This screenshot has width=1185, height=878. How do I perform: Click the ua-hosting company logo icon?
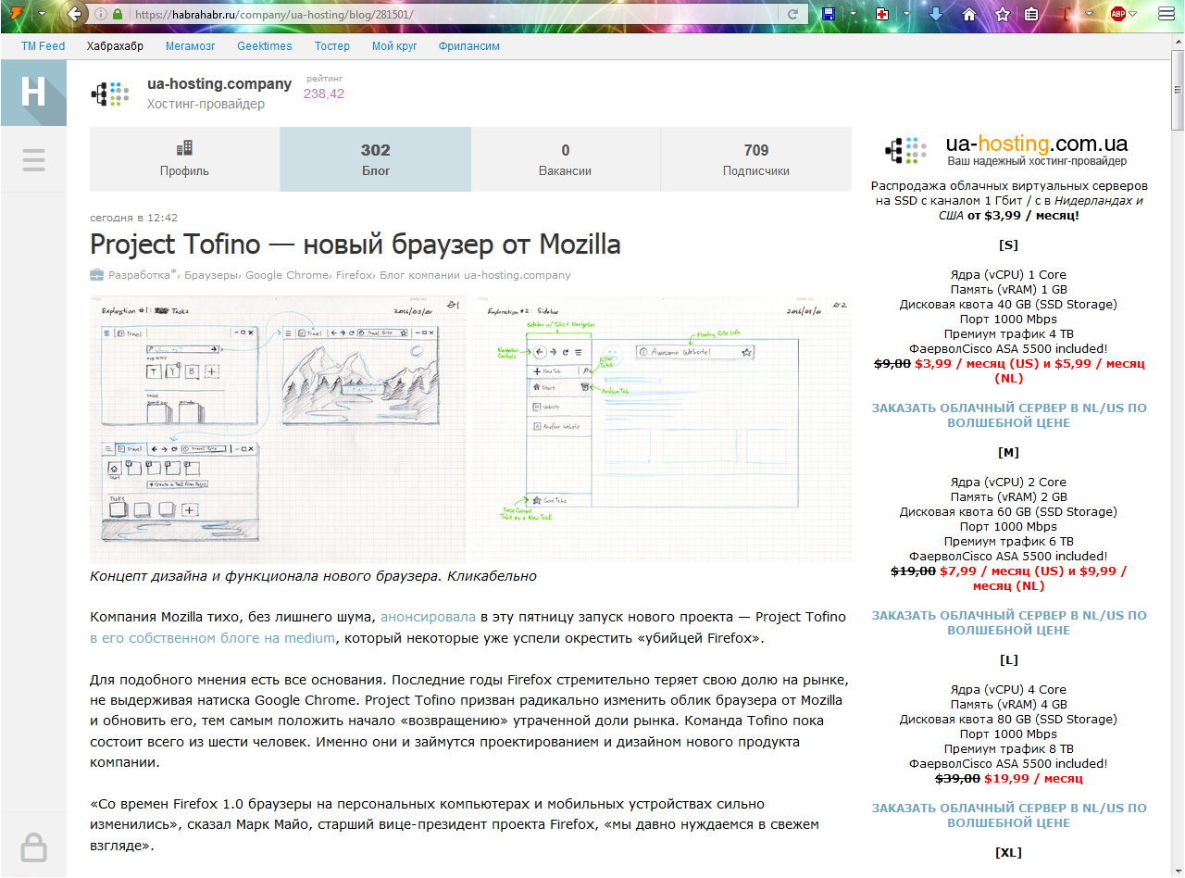click(111, 94)
